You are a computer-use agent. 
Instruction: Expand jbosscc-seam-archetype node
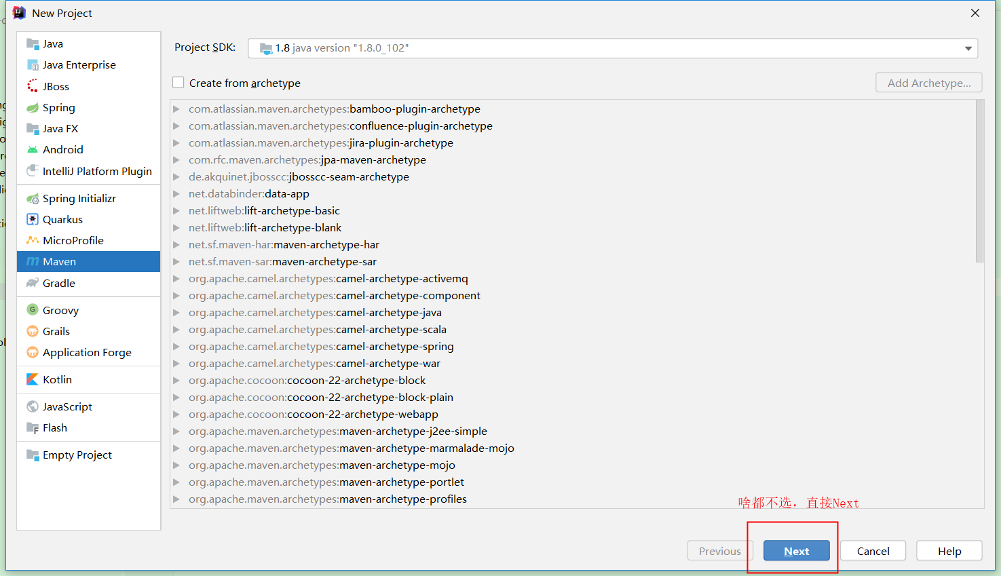(x=176, y=176)
